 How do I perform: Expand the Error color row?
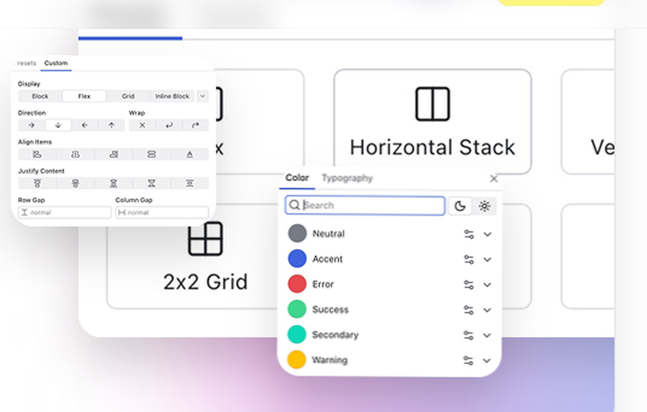[487, 285]
